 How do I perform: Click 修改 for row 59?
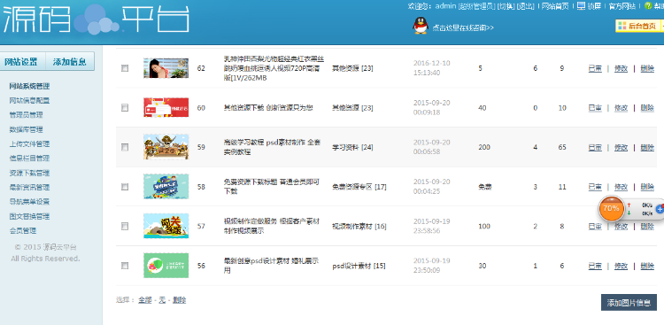pyautogui.click(x=621, y=147)
